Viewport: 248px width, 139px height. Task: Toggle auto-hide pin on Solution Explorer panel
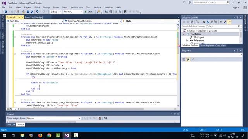(x=238, y=17)
